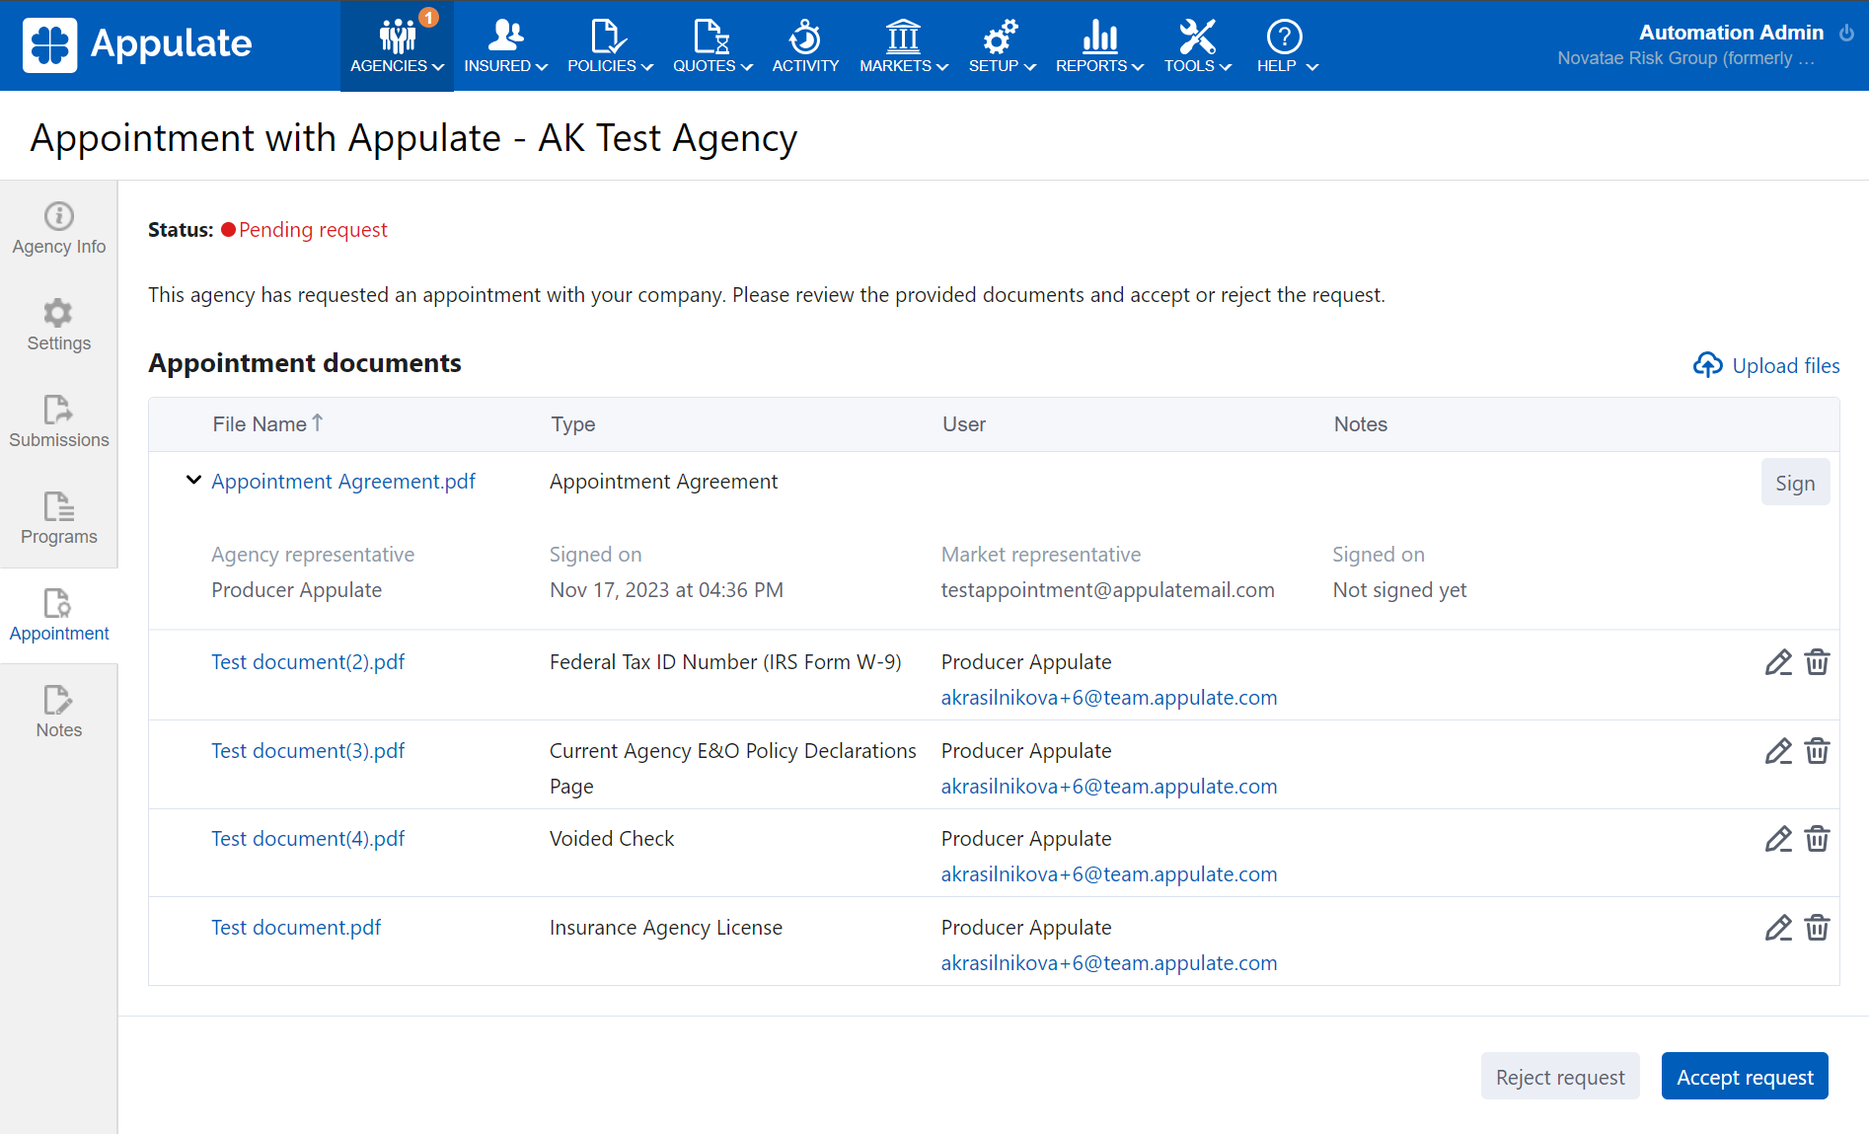Click the Appulate logo icon
This screenshot has height=1134, width=1869.
[49, 44]
